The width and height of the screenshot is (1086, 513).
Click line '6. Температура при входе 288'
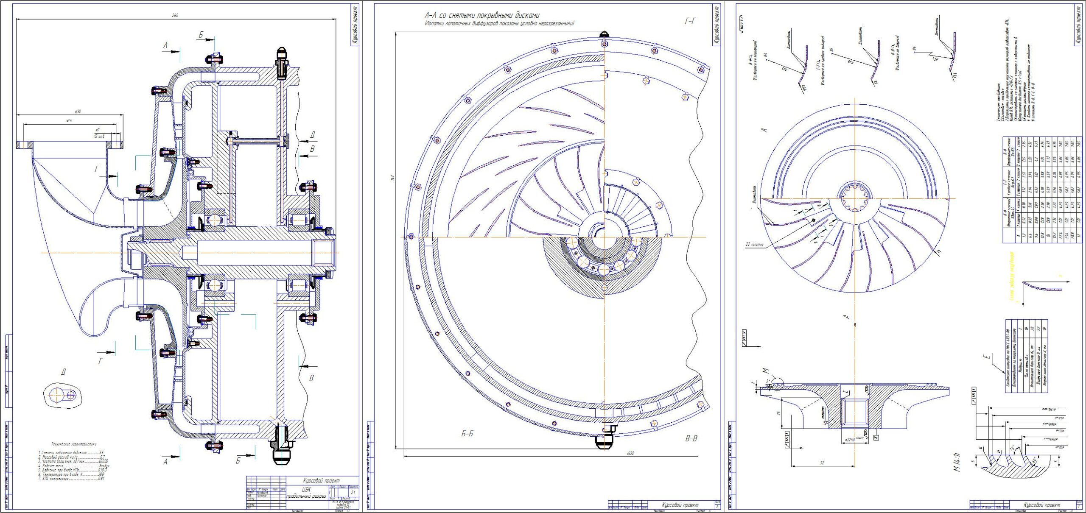pyautogui.click(x=71, y=474)
